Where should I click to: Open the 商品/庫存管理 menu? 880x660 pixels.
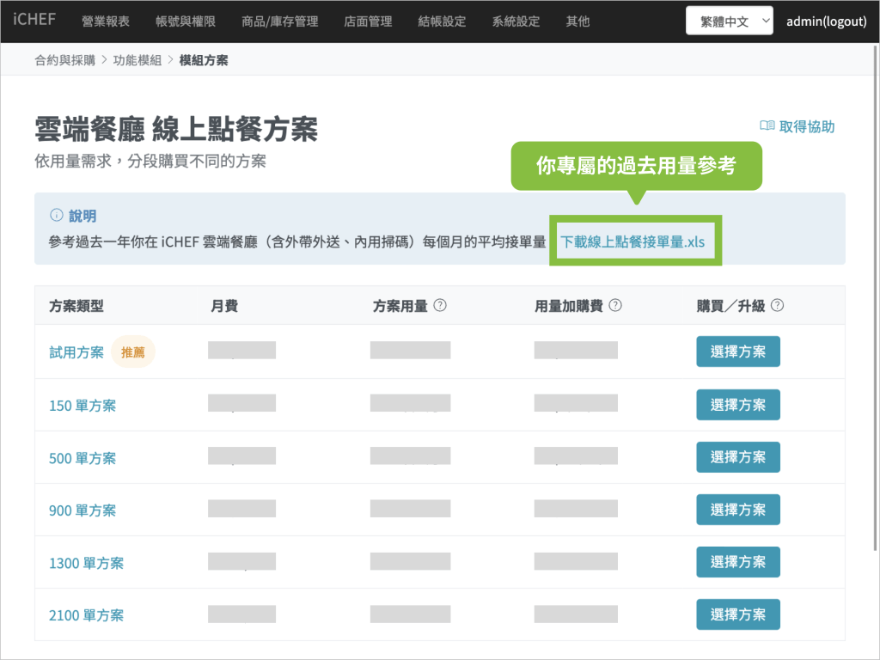280,21
